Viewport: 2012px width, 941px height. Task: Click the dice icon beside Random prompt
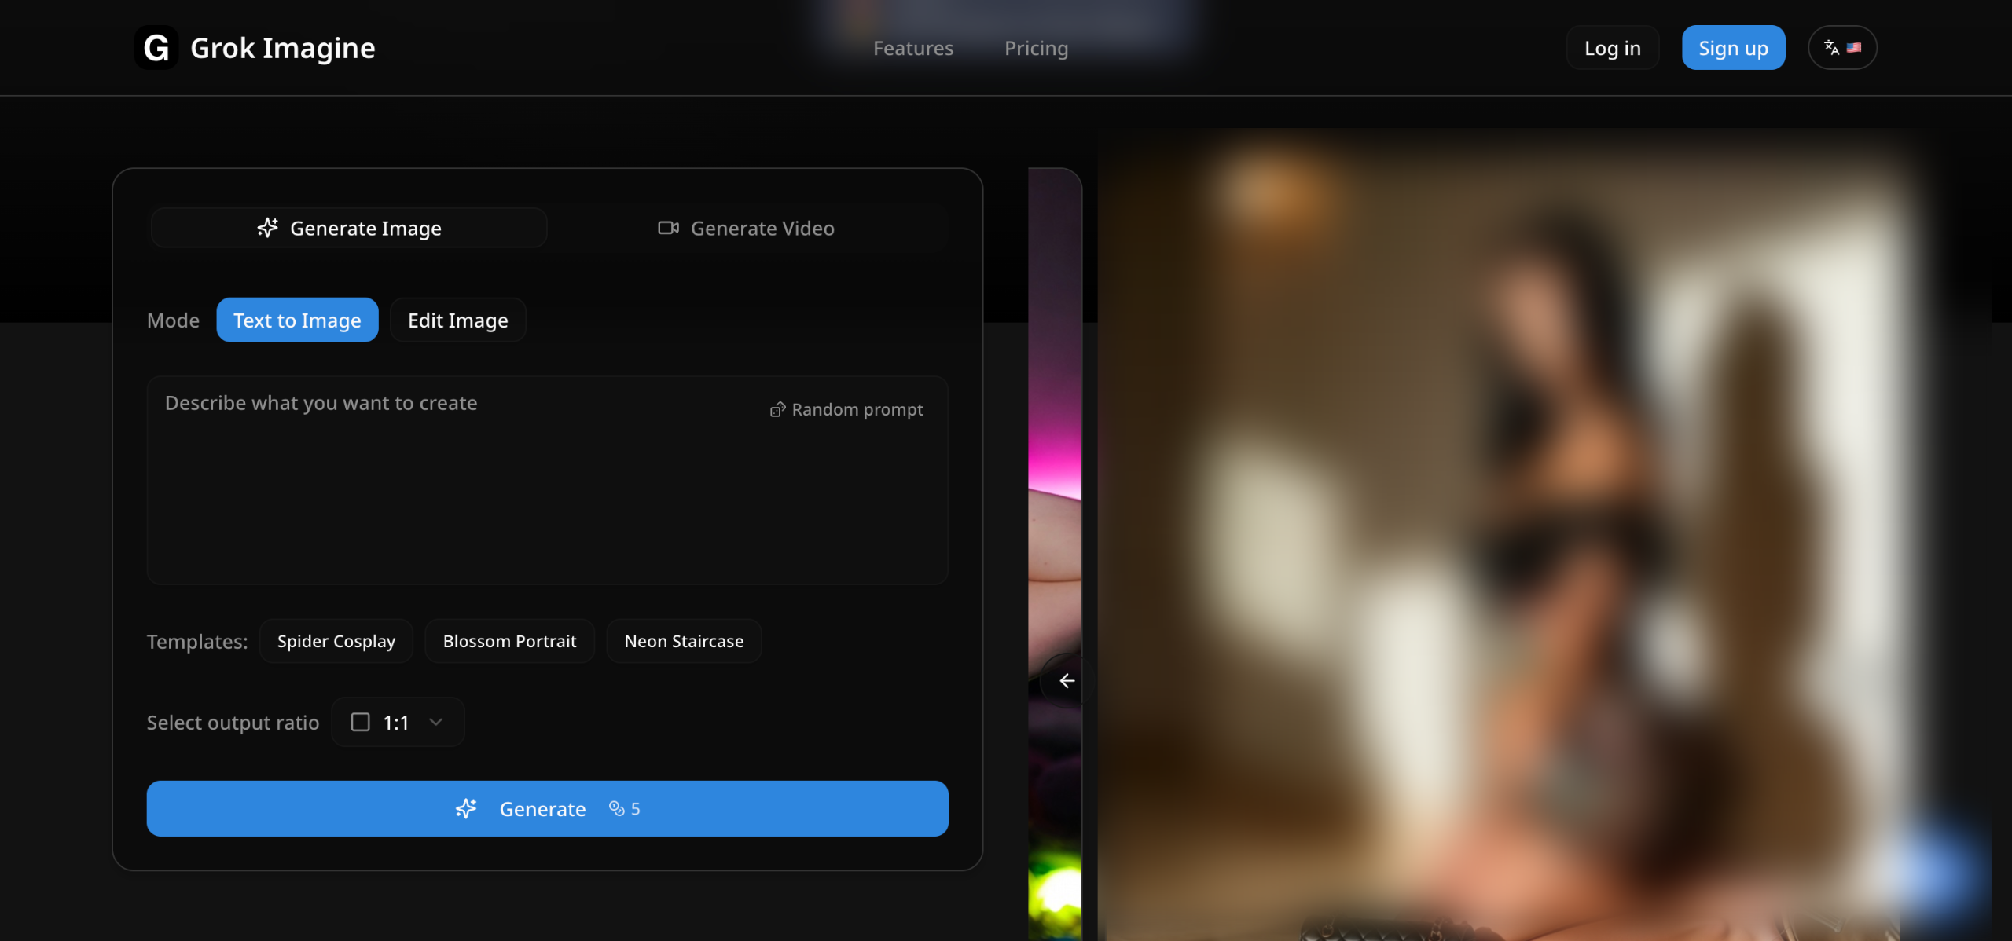777,409
